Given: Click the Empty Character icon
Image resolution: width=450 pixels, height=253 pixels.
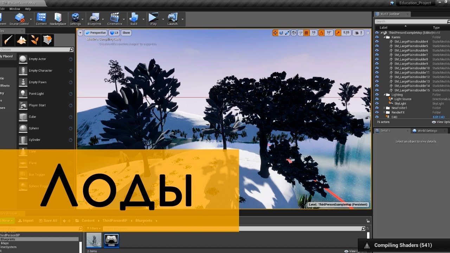Looking at the screenshot, I should 23,71.
